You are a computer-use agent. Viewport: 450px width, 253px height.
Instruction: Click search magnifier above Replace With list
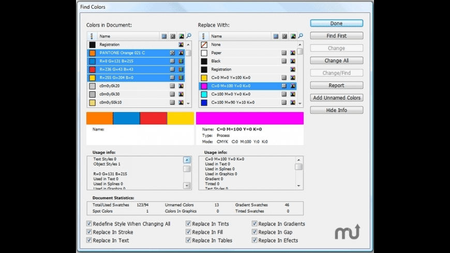[301, 36]
